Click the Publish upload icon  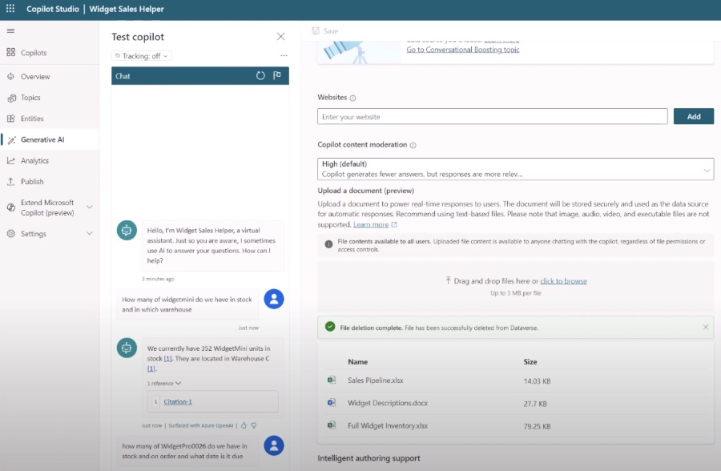[11, 182]
